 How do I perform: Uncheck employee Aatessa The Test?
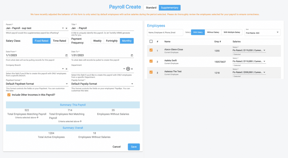(x=151, y=72)
